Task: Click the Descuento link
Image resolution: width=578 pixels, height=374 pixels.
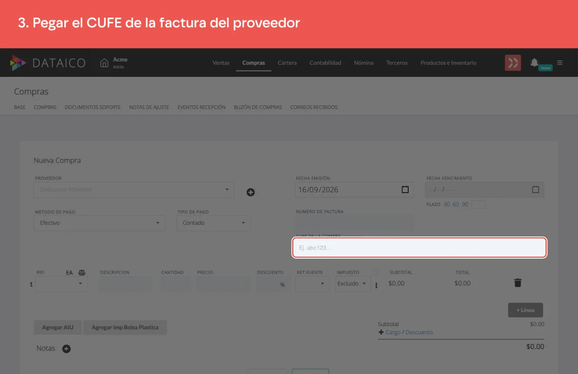Action: point(419,332)
